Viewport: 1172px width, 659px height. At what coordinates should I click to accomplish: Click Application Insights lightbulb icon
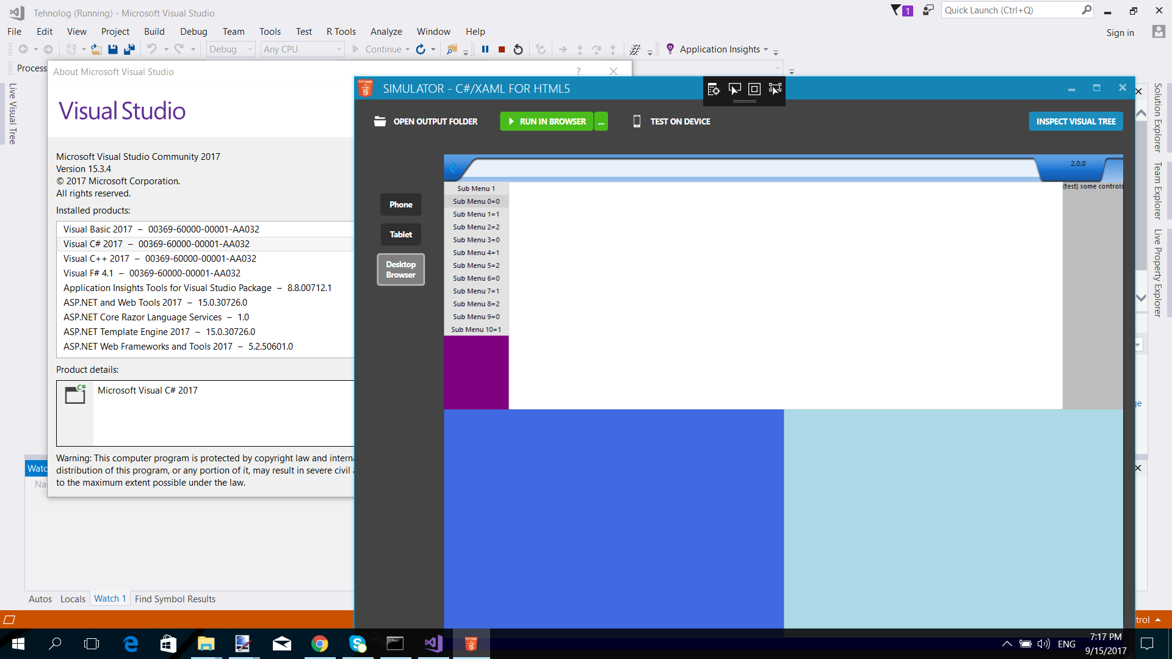(x=670, y=49)
